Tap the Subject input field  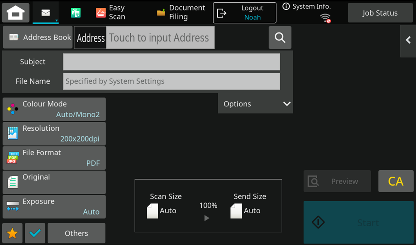pos(171,62)
